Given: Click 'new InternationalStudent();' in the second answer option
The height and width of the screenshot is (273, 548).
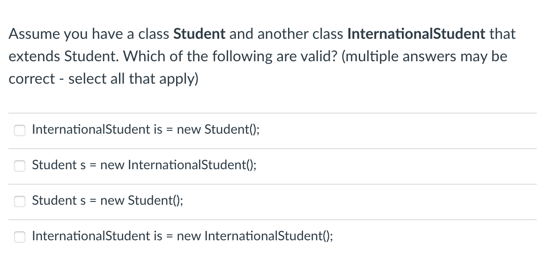Looking at the screenshot, I should click(178, 165).
